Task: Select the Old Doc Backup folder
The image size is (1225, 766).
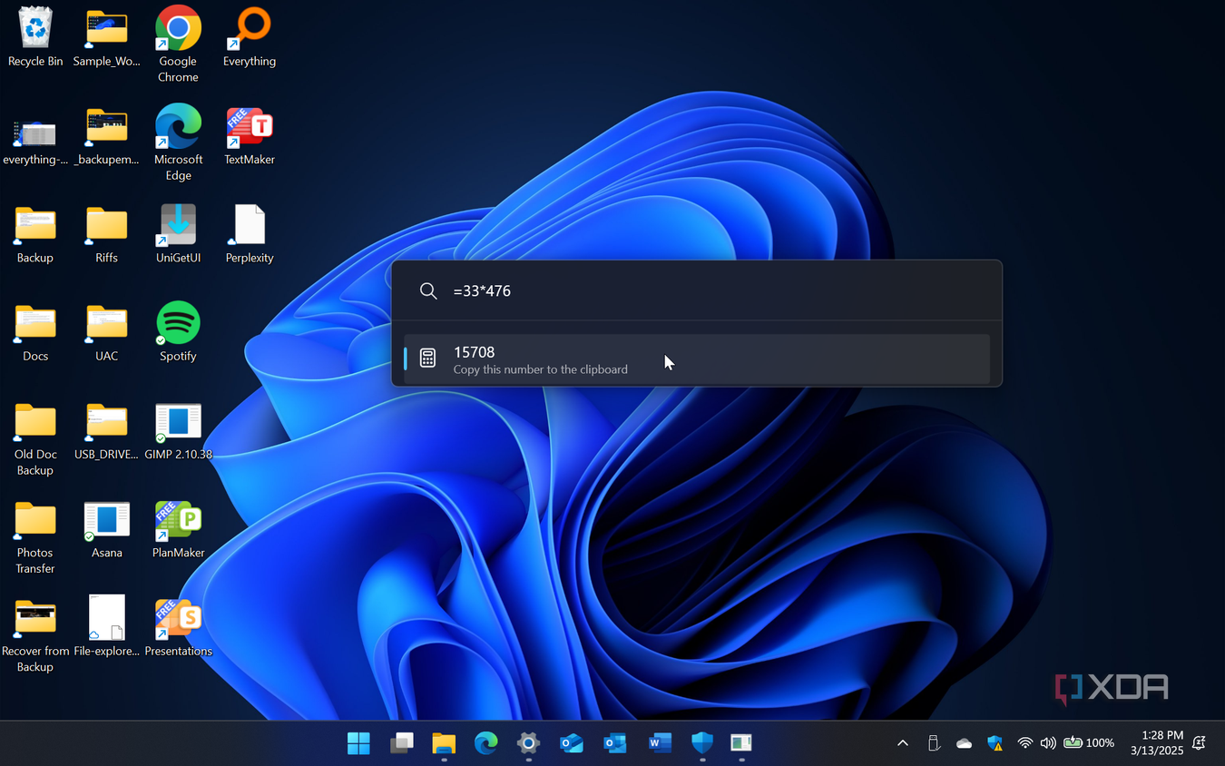Action: click(35, 437)
